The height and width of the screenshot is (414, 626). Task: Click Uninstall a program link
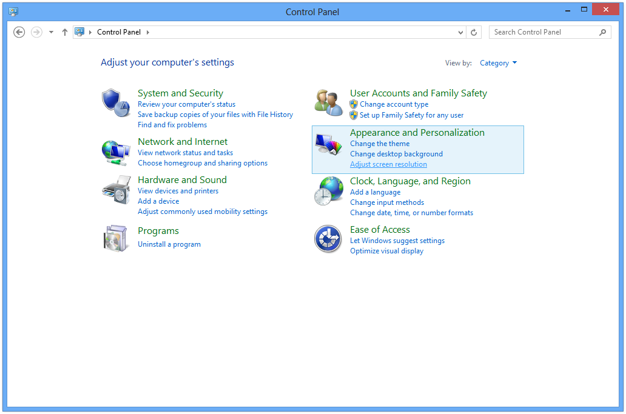(169, 244)
